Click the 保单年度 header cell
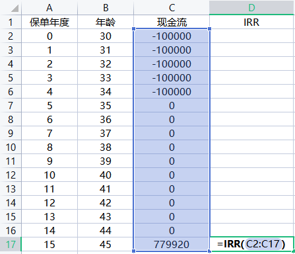This screenshot has width=295, height=254. 49,22
